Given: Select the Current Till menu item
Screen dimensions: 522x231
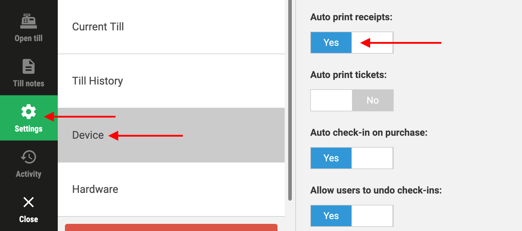Looking at the screenshot, I should pyautogui.click(x=171, y=27).
